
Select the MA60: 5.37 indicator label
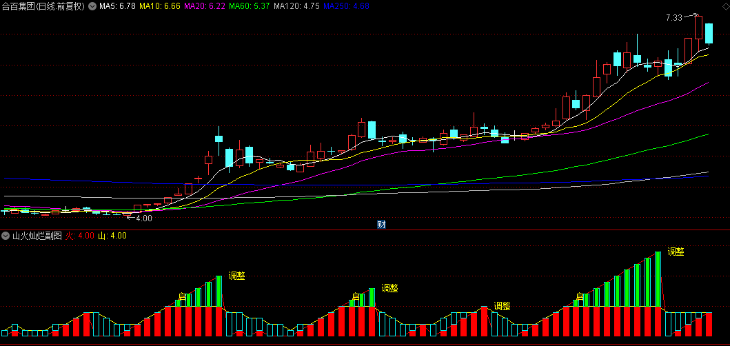click(250, 6)
